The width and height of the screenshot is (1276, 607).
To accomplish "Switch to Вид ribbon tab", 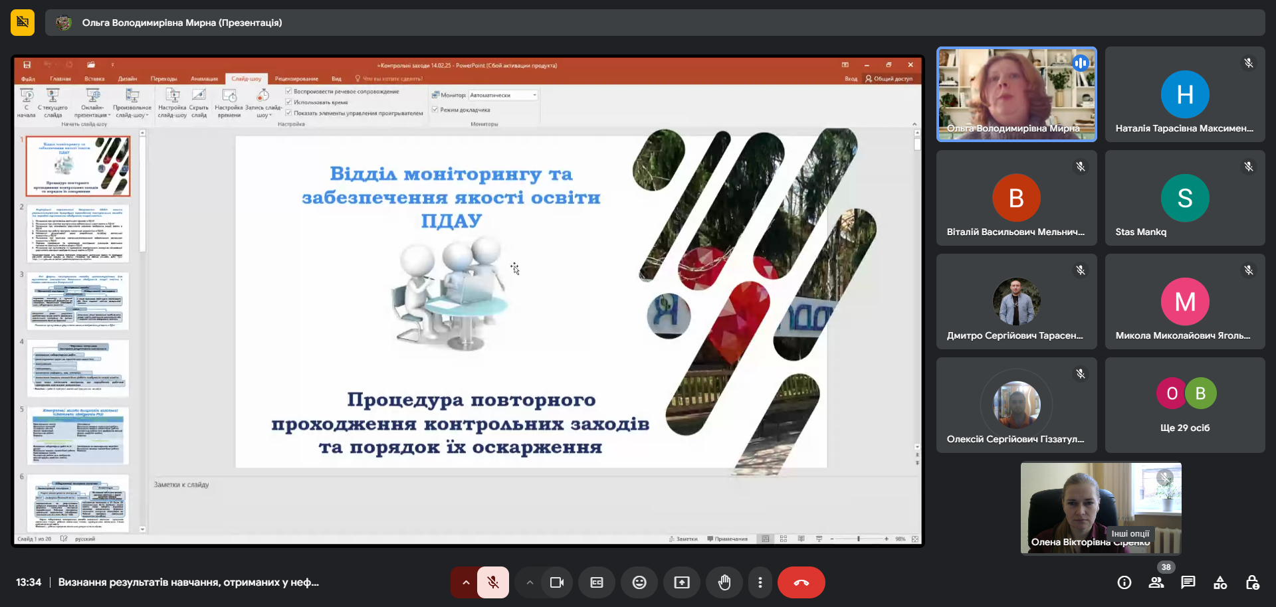I will [336, 78].
